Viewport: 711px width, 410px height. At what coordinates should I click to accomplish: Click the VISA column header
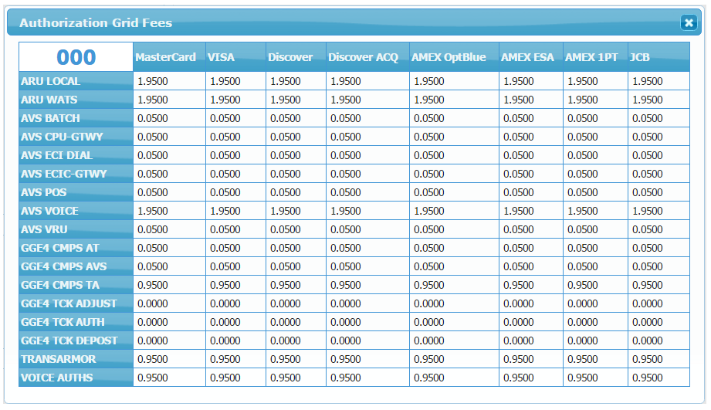pyautogui.click(x=235, y=57)
